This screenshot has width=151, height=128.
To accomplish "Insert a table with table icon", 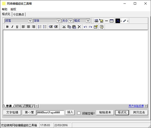I will click(111, 21).
